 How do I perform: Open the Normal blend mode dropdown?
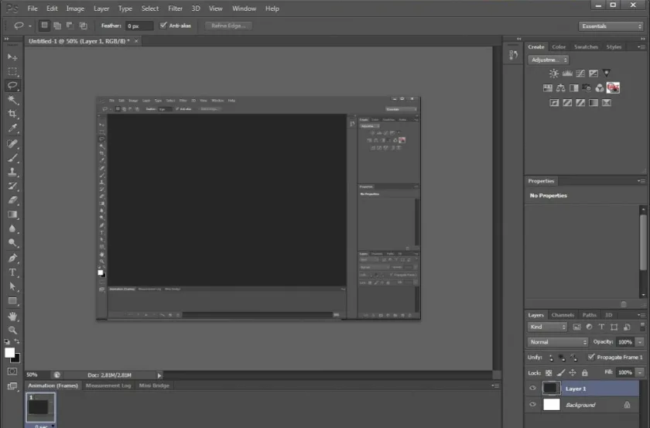click(558, 342)
